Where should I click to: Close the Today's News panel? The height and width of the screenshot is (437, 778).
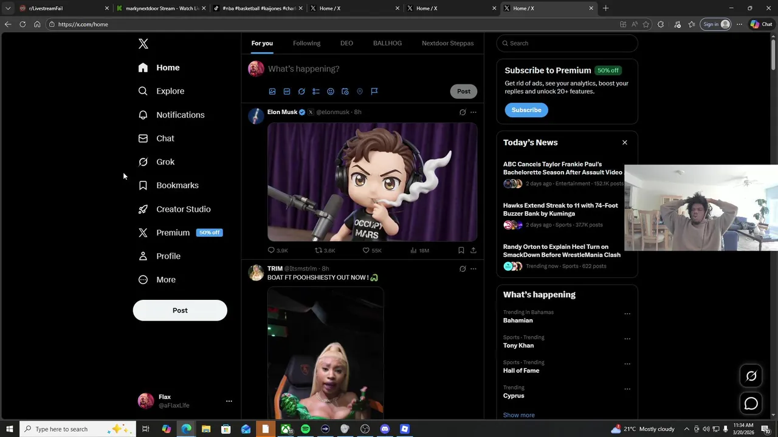(624, 143)
